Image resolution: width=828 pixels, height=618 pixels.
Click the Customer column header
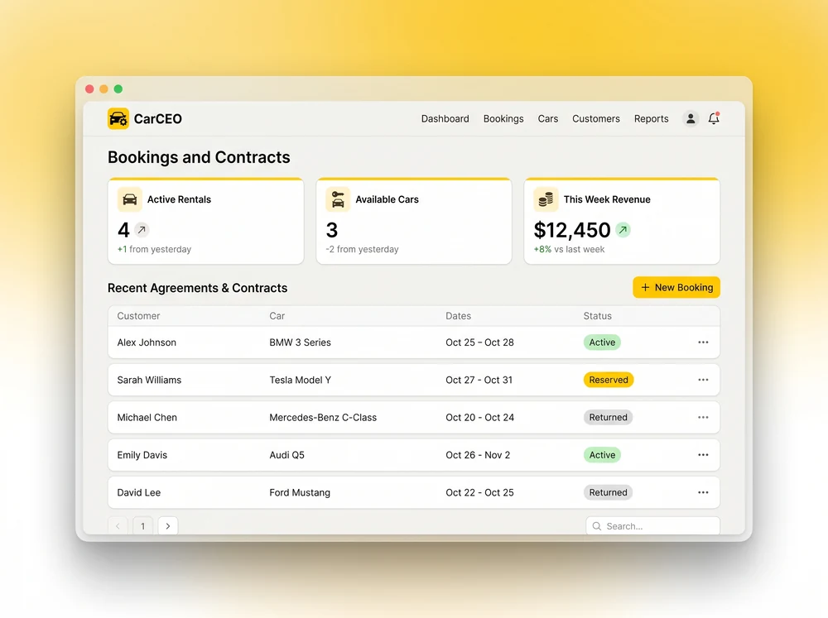(x=138, y=316)
